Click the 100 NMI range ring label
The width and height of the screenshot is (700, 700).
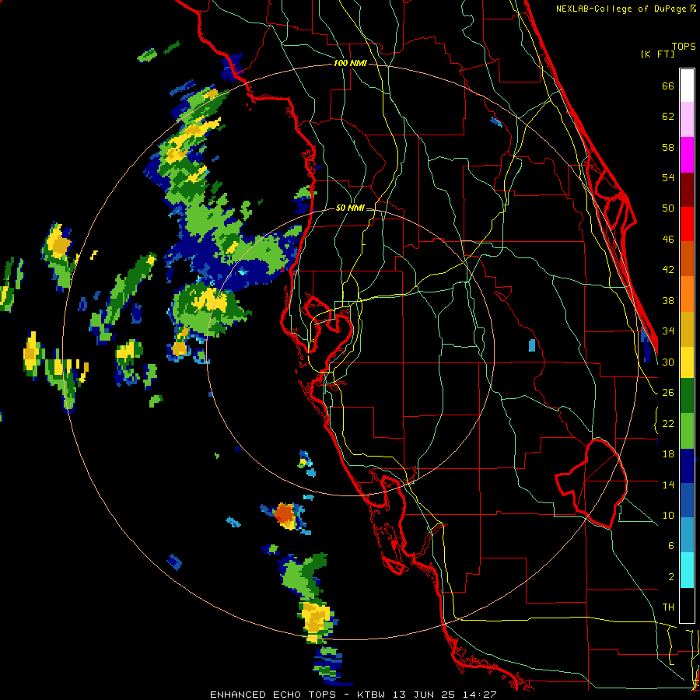click(350, 64)
